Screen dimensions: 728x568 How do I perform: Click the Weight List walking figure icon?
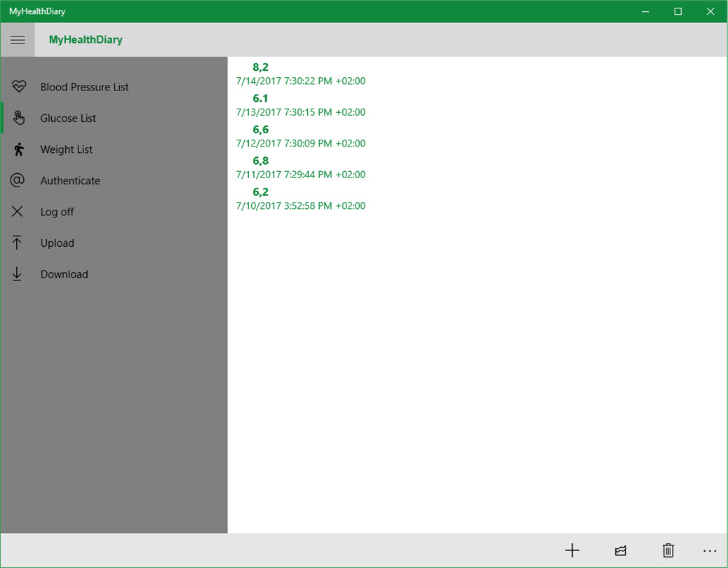click(18, 149)
